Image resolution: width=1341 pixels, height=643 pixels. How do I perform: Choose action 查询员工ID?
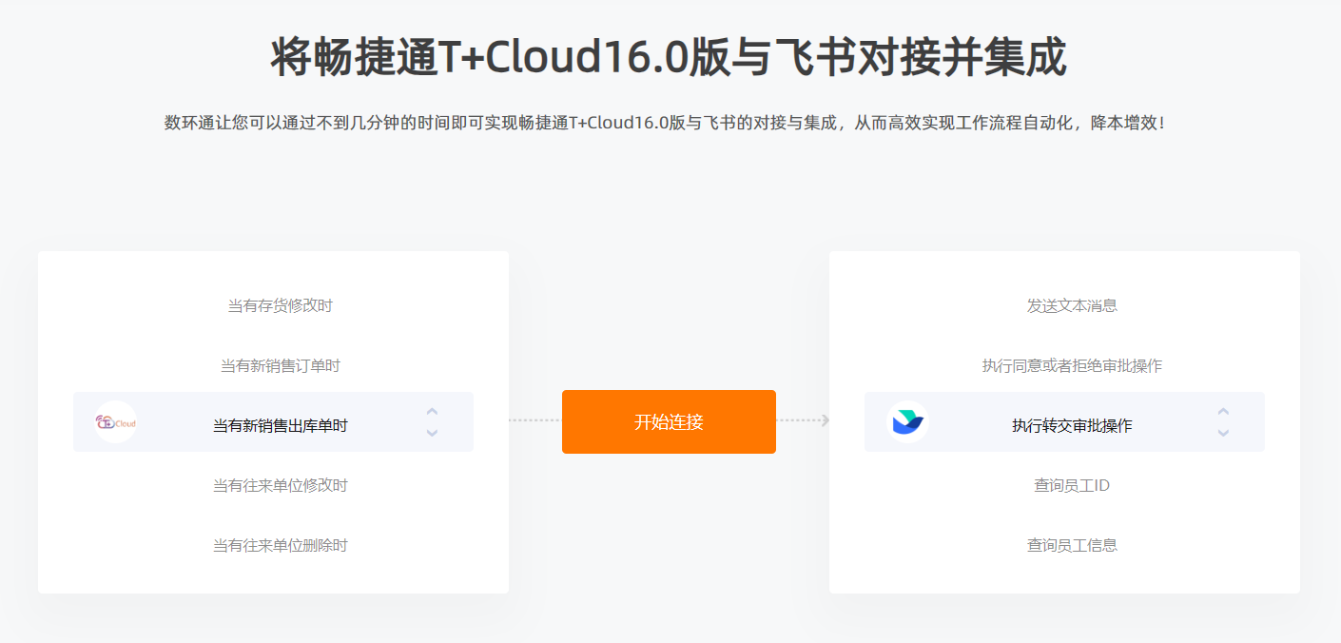pos(1072,485)
